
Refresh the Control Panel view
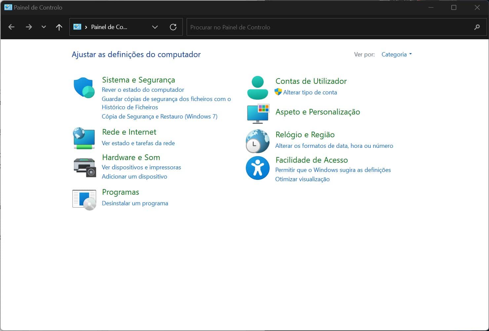point(173,27)
